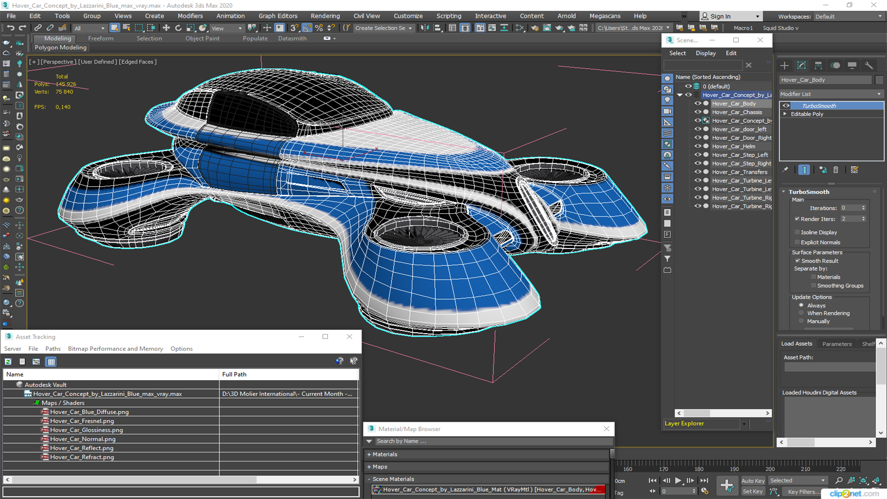Open the Modifiers menu
Screen dimensions: 887x499
[x=190, y=16]
